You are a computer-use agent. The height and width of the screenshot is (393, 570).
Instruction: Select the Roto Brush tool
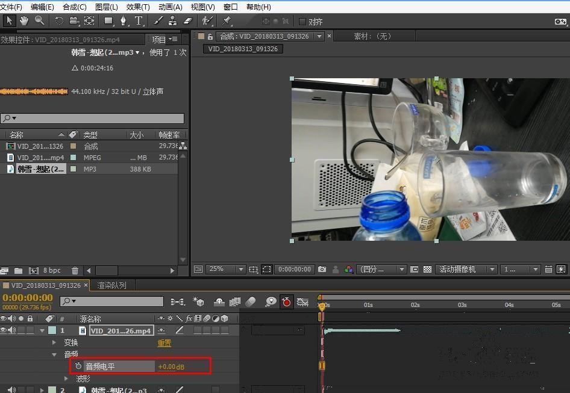[207, 21]
